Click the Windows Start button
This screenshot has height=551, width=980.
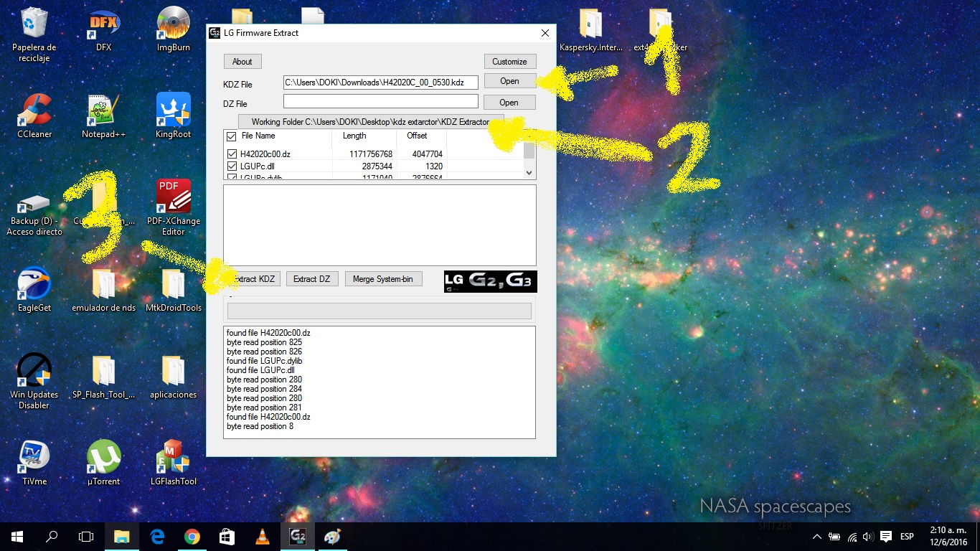point(17,537)
